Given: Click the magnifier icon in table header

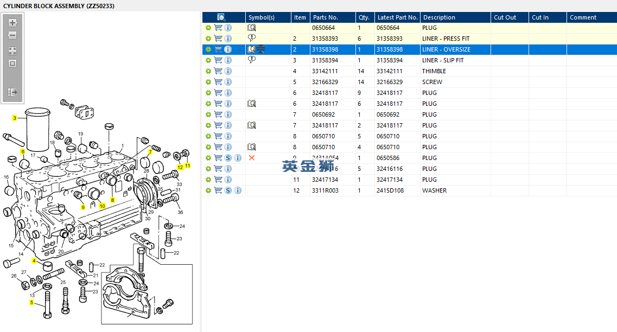Looking at the screenshot, I should coord(221,17).
